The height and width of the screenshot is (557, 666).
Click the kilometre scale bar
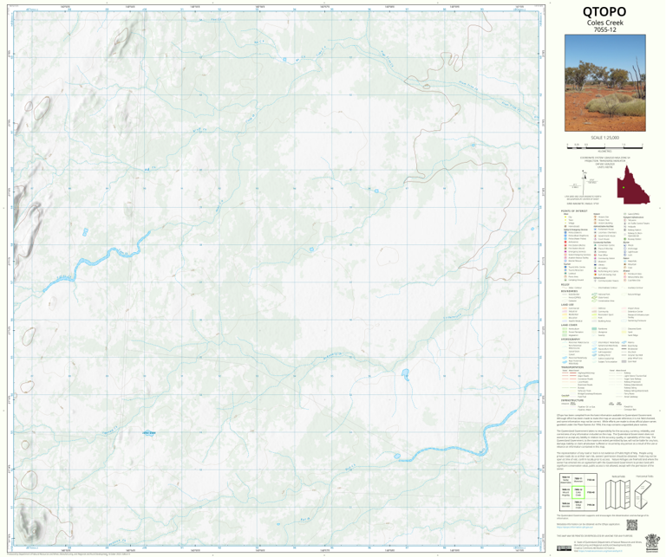coord(604,146)
